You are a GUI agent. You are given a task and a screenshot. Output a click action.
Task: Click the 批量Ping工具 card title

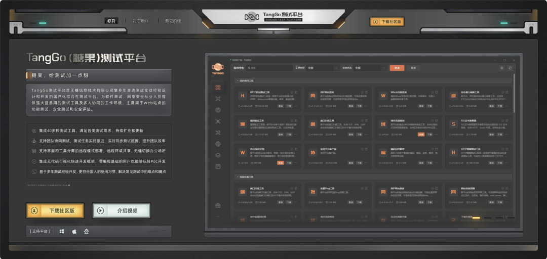[328, 188]
